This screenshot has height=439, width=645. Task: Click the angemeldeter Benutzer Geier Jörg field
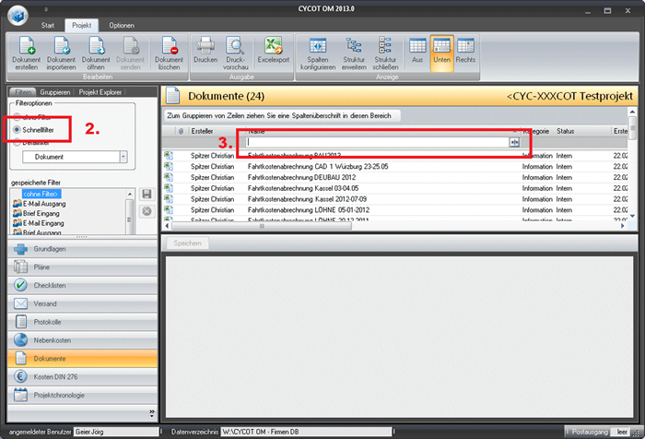pyautogui.click(x=116, y=432)
